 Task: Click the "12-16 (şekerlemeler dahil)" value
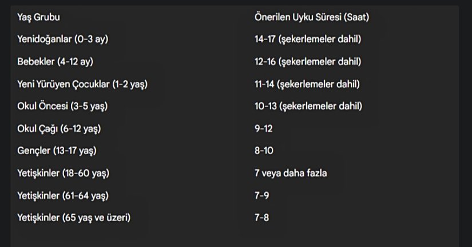point(308,62)
